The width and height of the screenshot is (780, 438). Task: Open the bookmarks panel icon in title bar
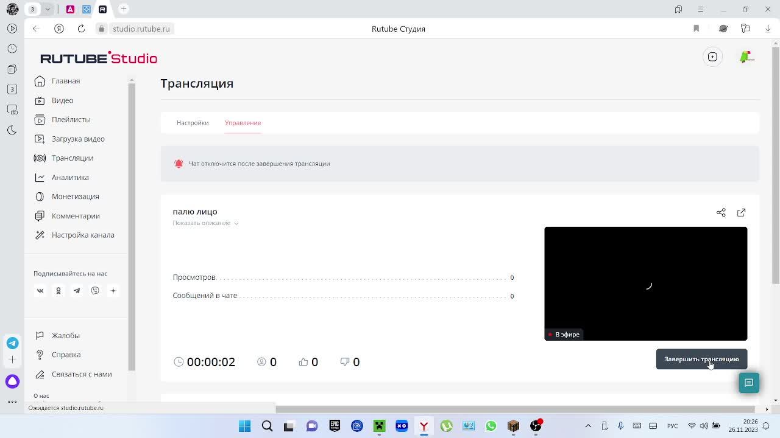click(678, 9)
